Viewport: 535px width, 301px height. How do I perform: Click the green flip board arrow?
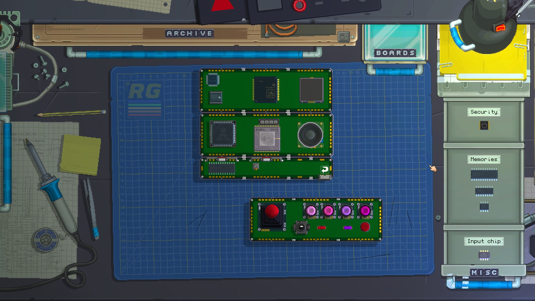(x=325, y=169)
